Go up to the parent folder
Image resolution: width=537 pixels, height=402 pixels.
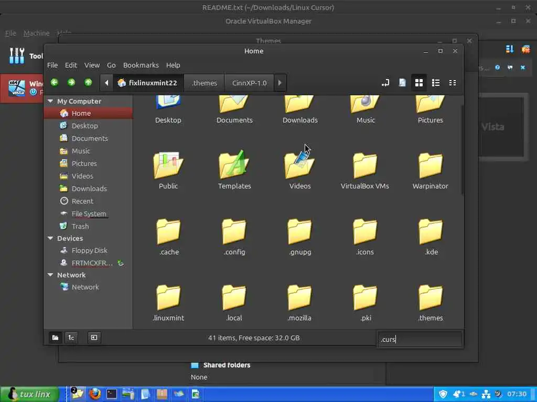pos(88,82)
